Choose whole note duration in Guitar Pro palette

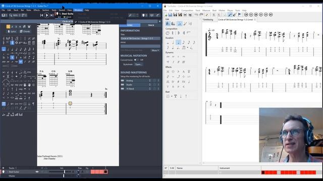[x=4, y=49]
